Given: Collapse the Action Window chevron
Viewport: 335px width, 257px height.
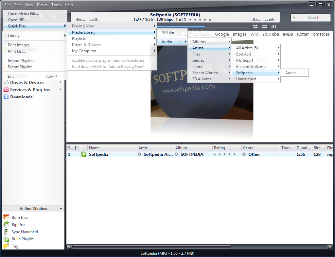Looking at the screenshot, I should 61,209.
